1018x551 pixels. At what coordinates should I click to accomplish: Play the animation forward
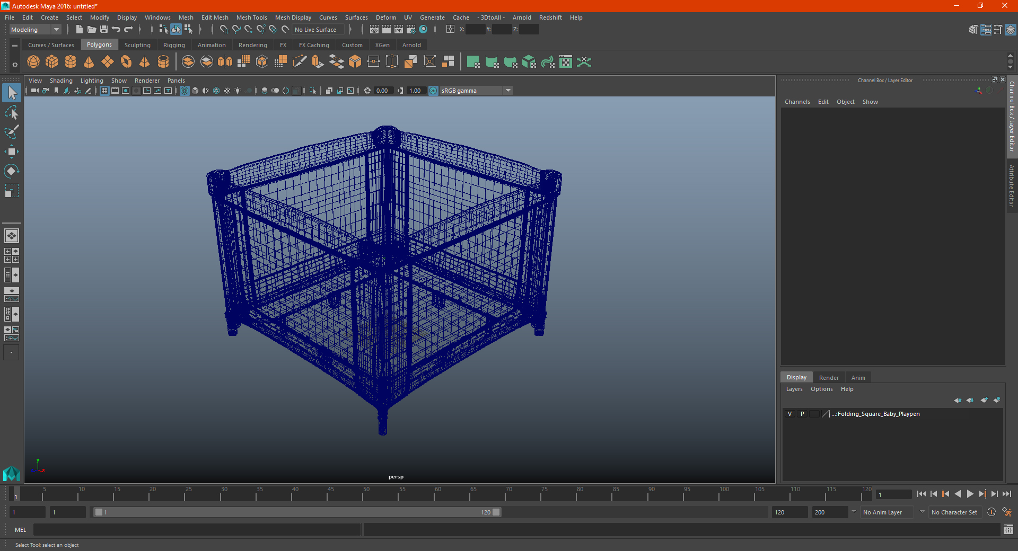970,494
